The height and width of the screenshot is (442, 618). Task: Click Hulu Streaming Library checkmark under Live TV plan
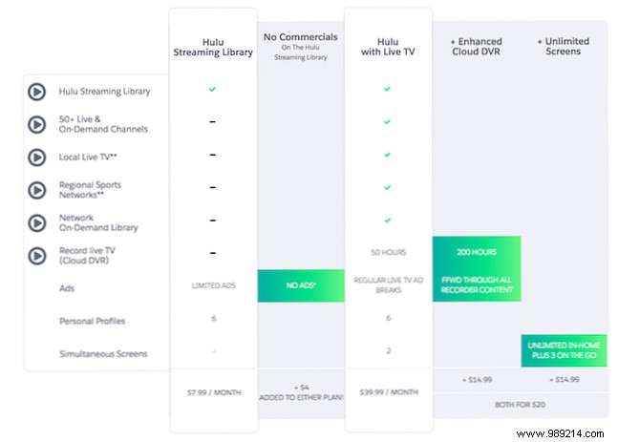[x=387, y=89]
